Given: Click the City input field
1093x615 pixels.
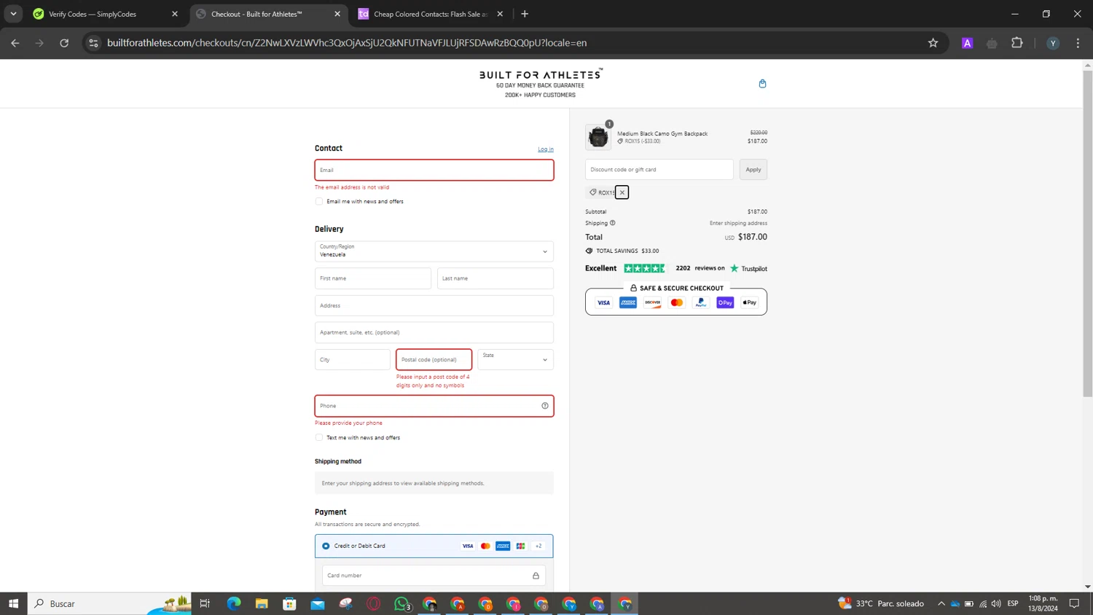Looking at the screenshot, I should [x=353, y=359].
